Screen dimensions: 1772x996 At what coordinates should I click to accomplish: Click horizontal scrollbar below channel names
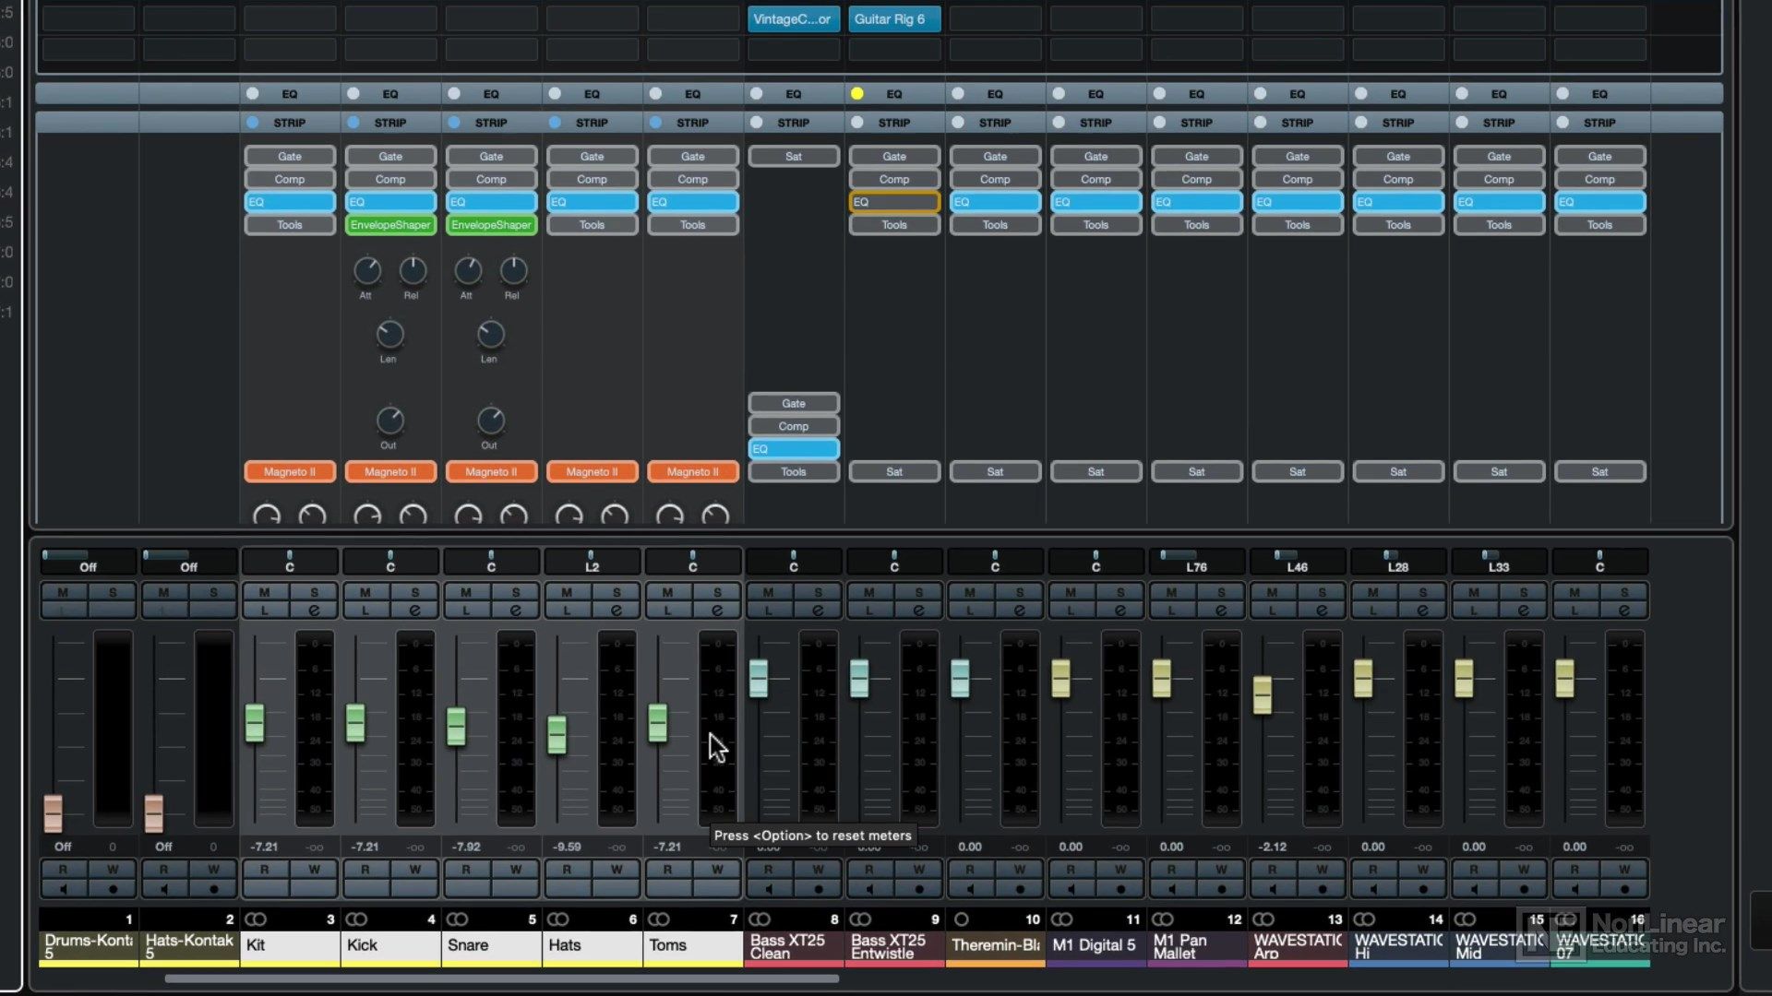pyautogui.click(x=502, y=978)
